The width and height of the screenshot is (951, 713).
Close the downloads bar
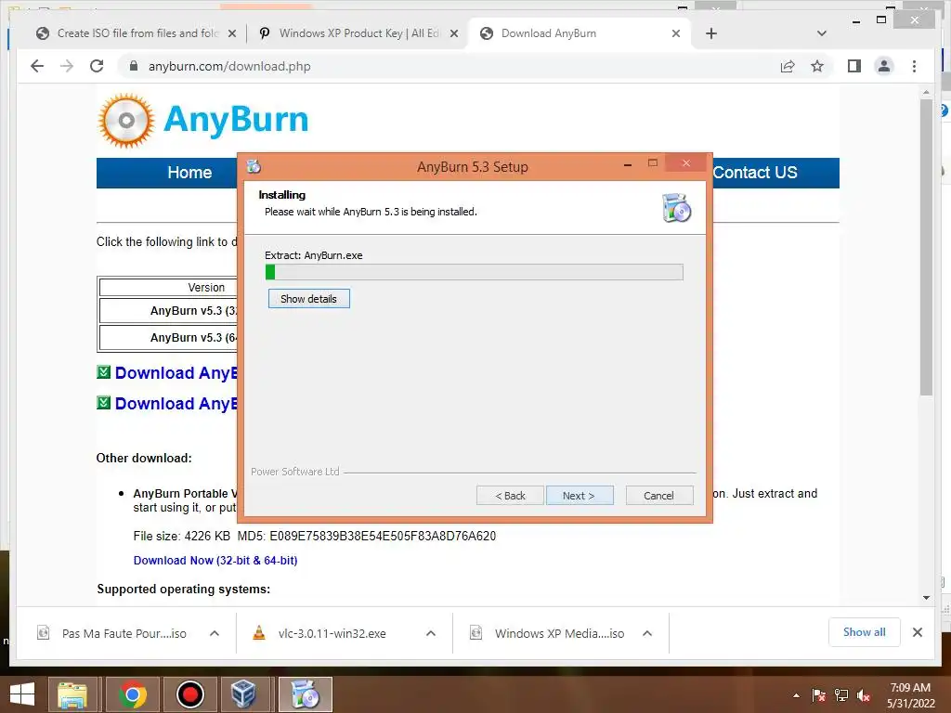(x=918, y=632)
